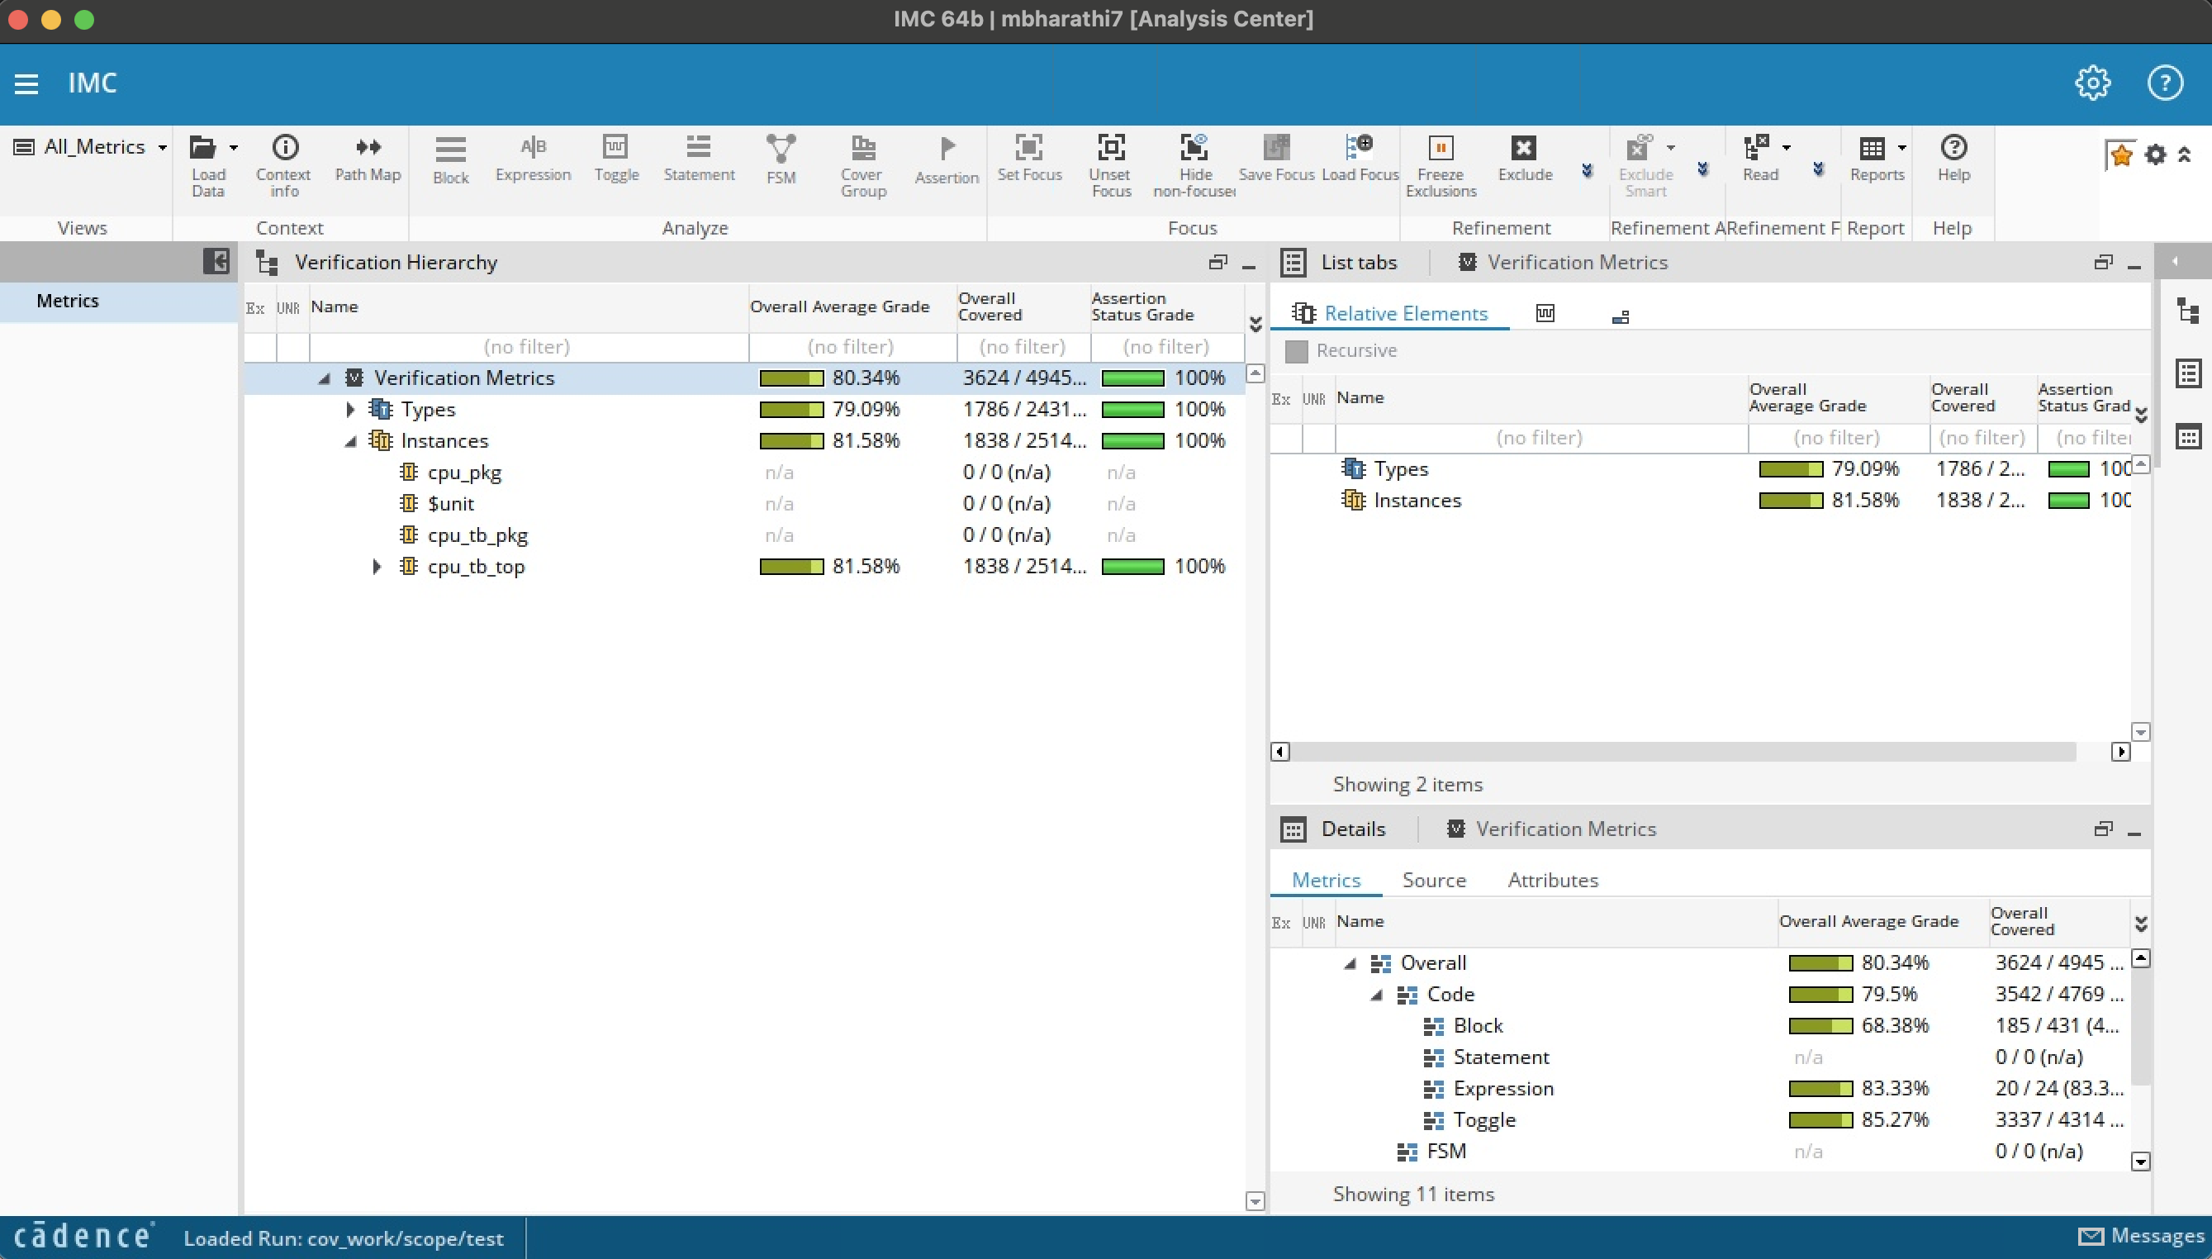Open the Path Map tool
This screenshot has height=1259, width=2212.
368,159
